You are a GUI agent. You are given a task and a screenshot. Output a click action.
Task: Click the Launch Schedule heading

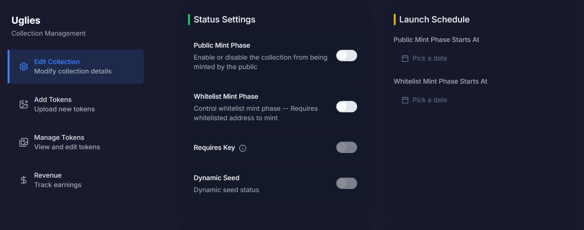[x=434, y=20]
